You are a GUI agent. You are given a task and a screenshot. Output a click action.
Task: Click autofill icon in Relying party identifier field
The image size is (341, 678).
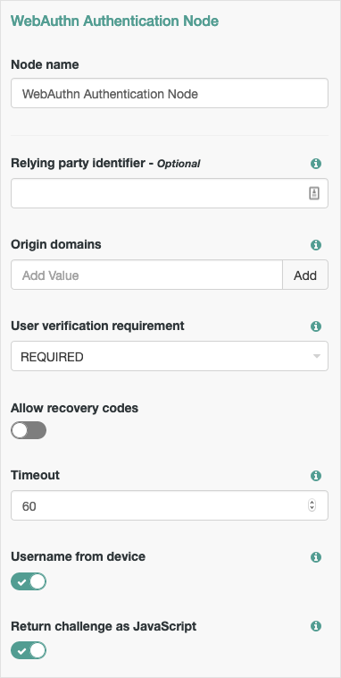click(314, 193)
